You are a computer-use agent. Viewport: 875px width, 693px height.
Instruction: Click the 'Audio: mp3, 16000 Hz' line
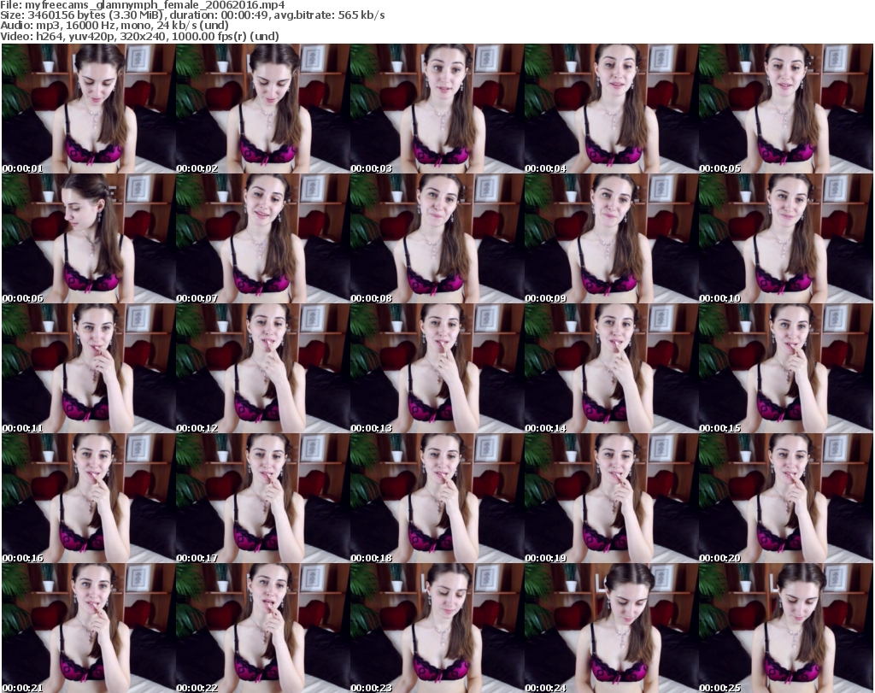click(115, 26)
